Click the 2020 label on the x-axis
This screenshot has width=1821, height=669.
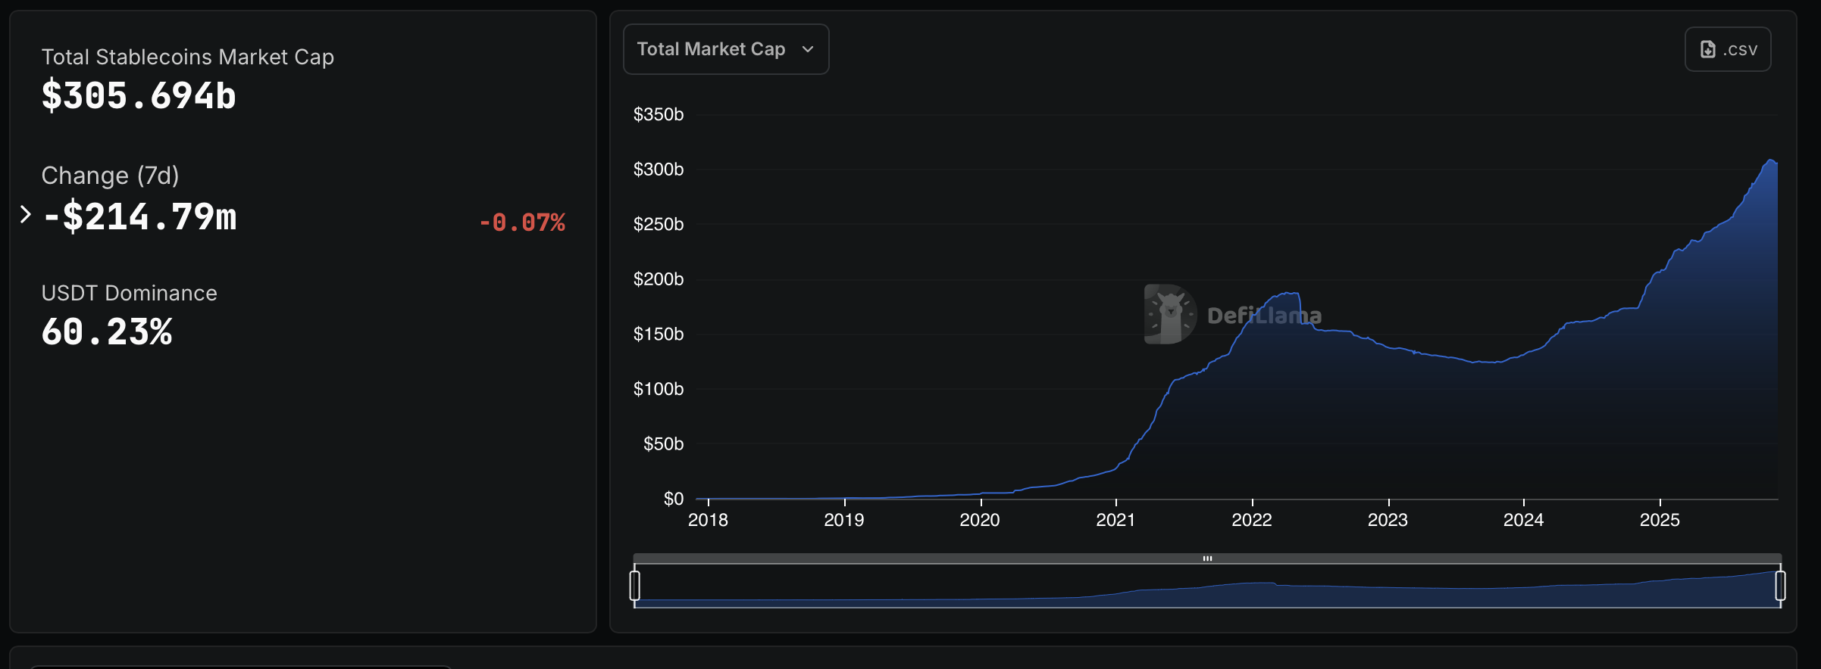pyautogui.click(x=979, y=520)
